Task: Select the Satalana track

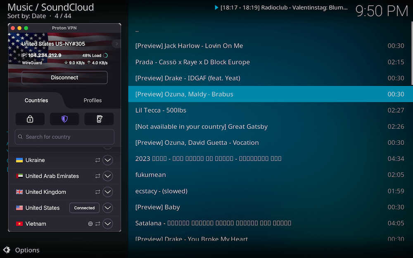Action: point(270,223)
